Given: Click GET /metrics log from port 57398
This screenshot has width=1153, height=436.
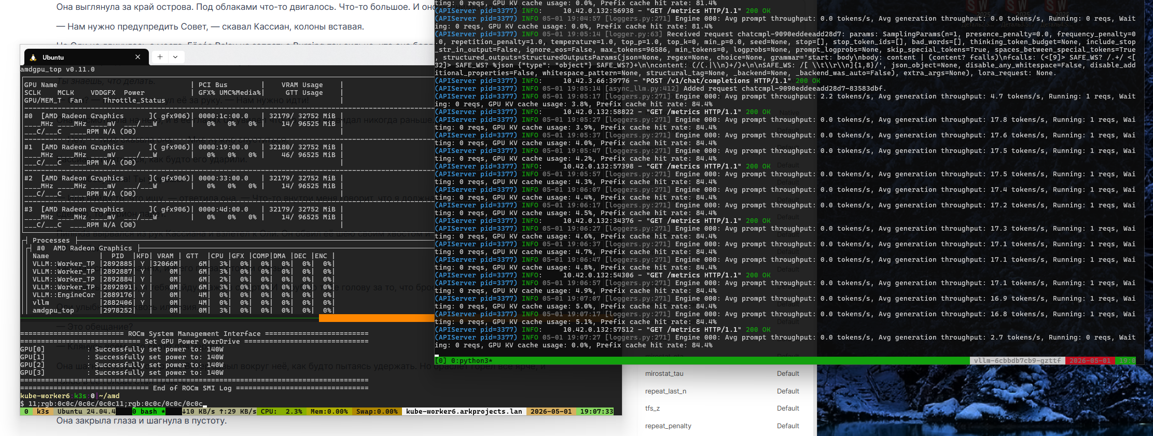Looking at the screenshot, I should 603,166.
